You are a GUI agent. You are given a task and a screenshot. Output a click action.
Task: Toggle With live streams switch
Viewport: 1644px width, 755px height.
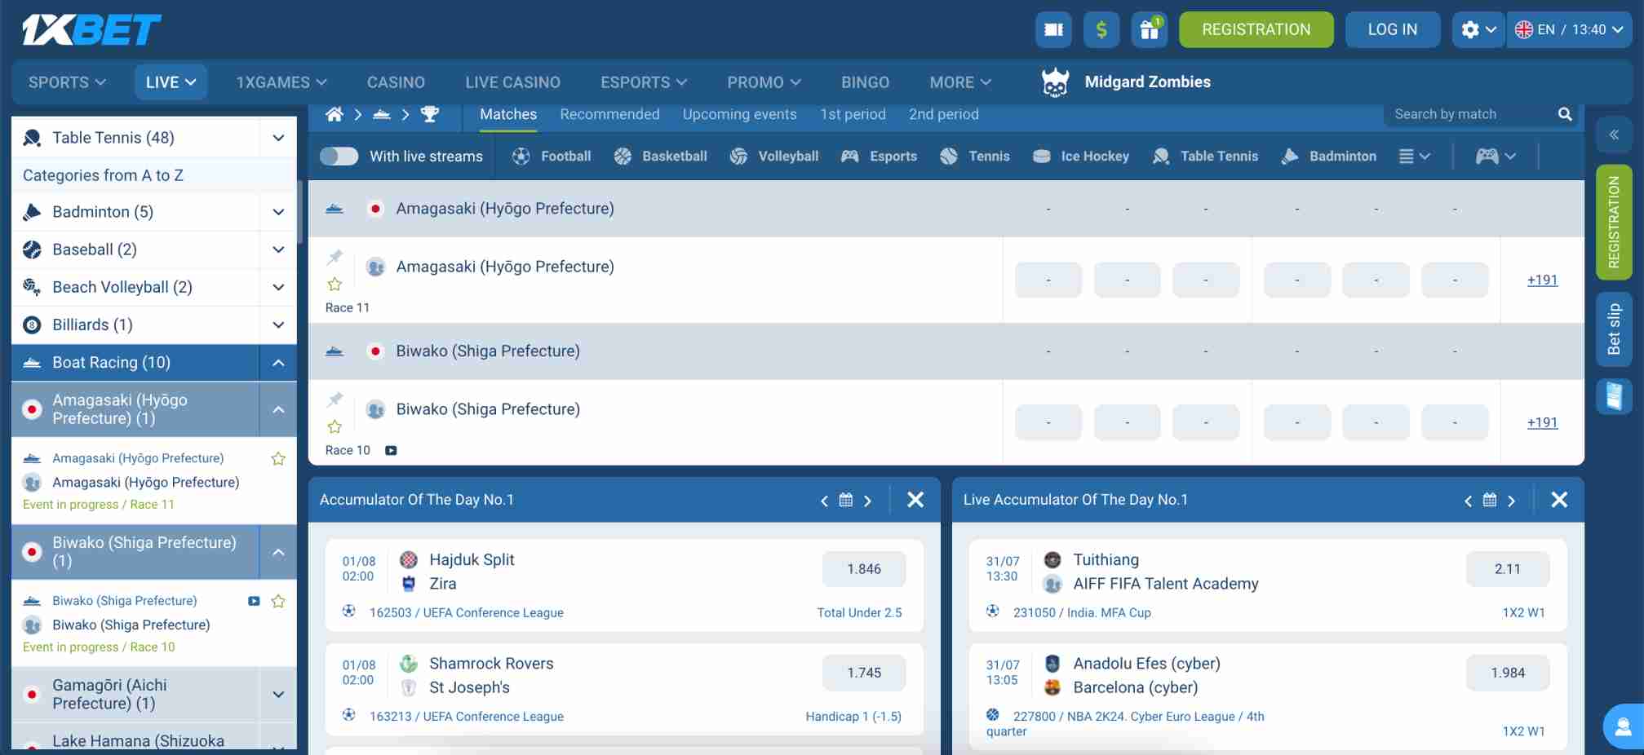coord(339,157)
